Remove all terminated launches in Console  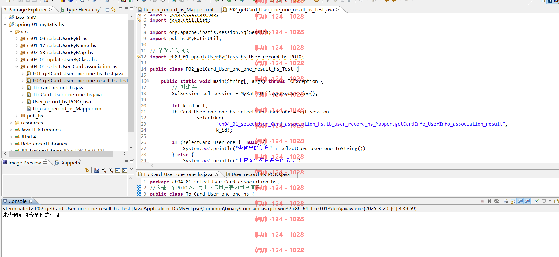point(496,201)
